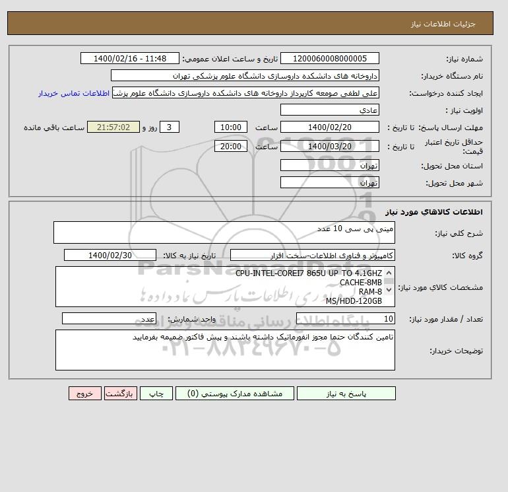Click the announcement date field 1400/02/16 - 11:48
508x492 pixels.
coord(129,58)
